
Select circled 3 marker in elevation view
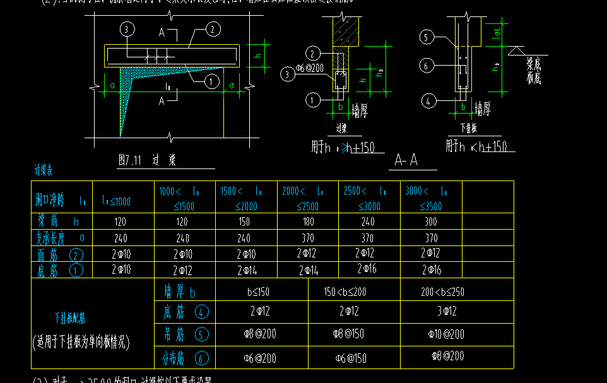127,29
